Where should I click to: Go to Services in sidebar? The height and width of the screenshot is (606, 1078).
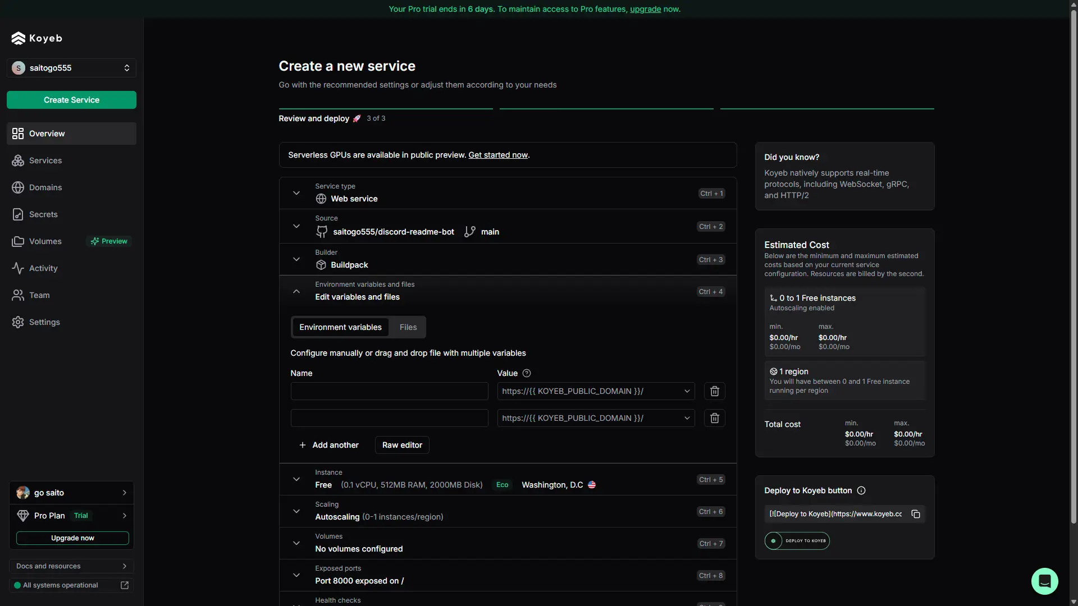(71, 160)
